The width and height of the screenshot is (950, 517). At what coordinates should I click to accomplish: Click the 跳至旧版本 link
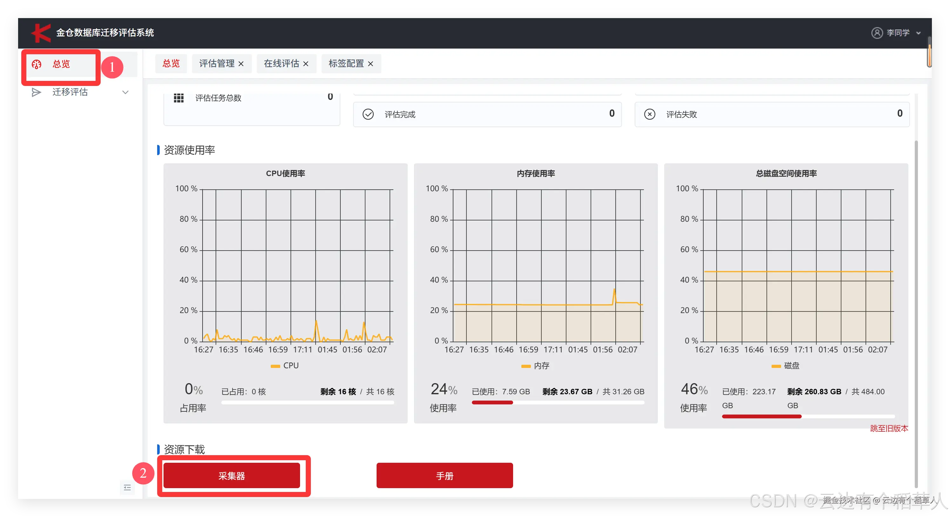pyautogui.click(x=889, y=428)
